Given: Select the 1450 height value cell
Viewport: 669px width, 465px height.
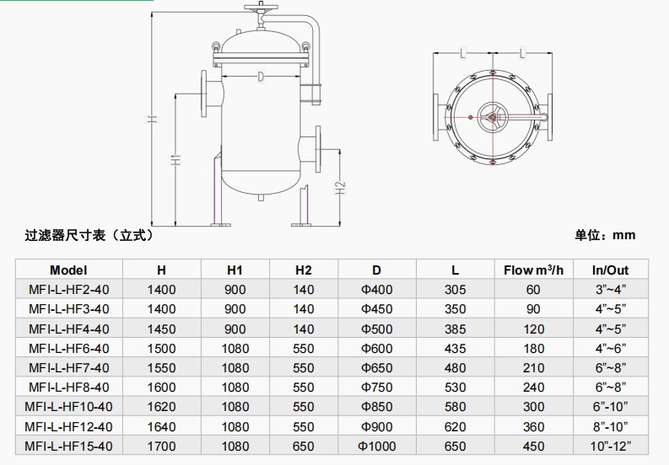Looking at the screenshot, I should 161,329.
